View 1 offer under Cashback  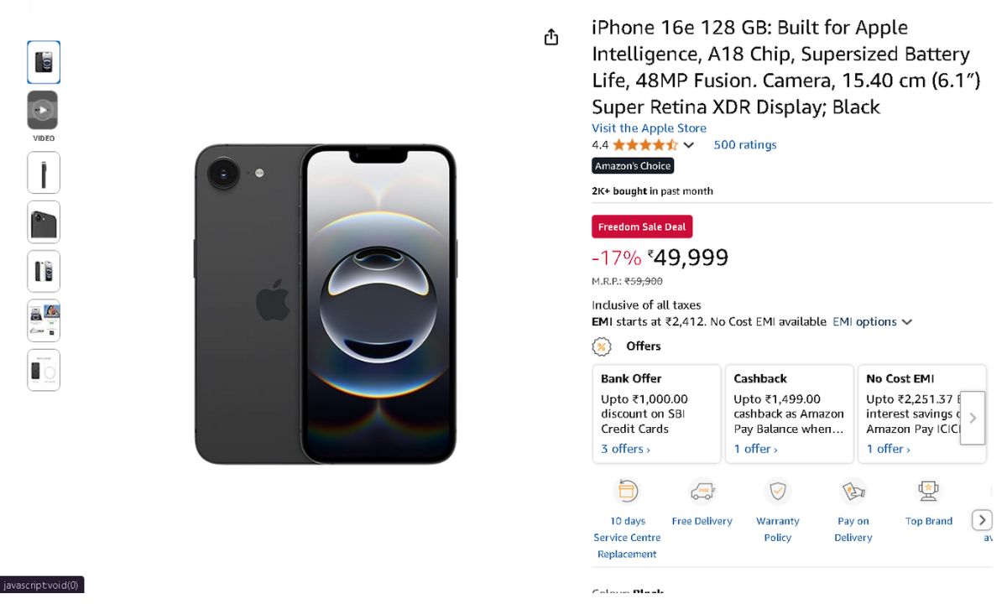(755, 449)
